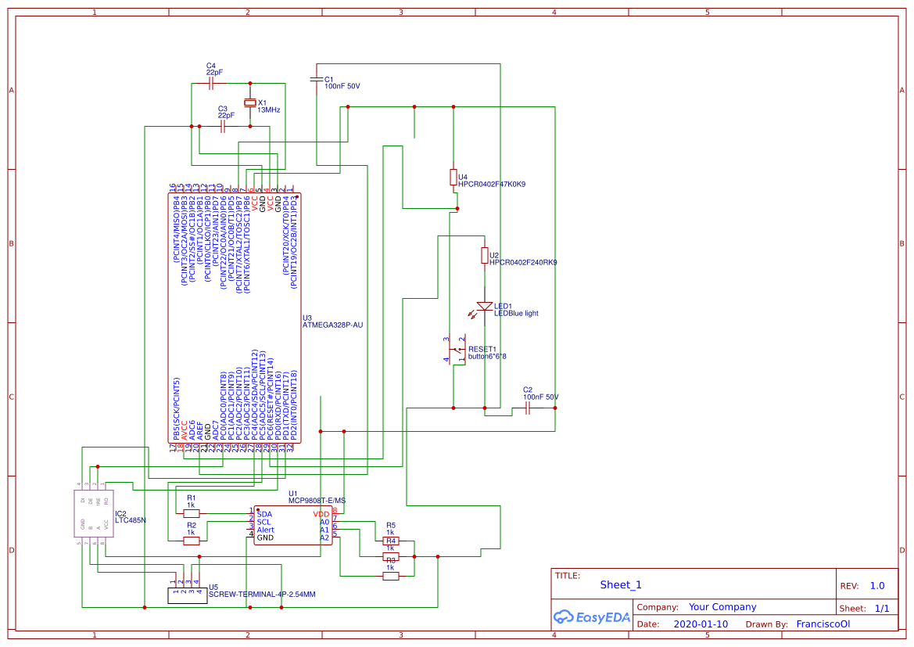The height and width of the screenshot is (647, 914).
Task: Select resistor R1 labeled 1k
Action: [x=190, y=512]
